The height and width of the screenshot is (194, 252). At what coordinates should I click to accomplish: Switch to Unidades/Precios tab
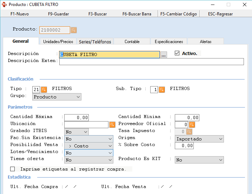58,42
